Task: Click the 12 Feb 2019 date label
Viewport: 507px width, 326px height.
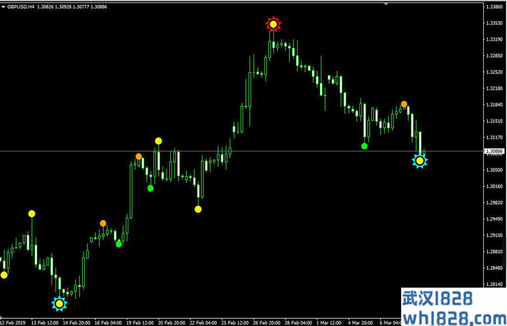Action: click(13, 323)
